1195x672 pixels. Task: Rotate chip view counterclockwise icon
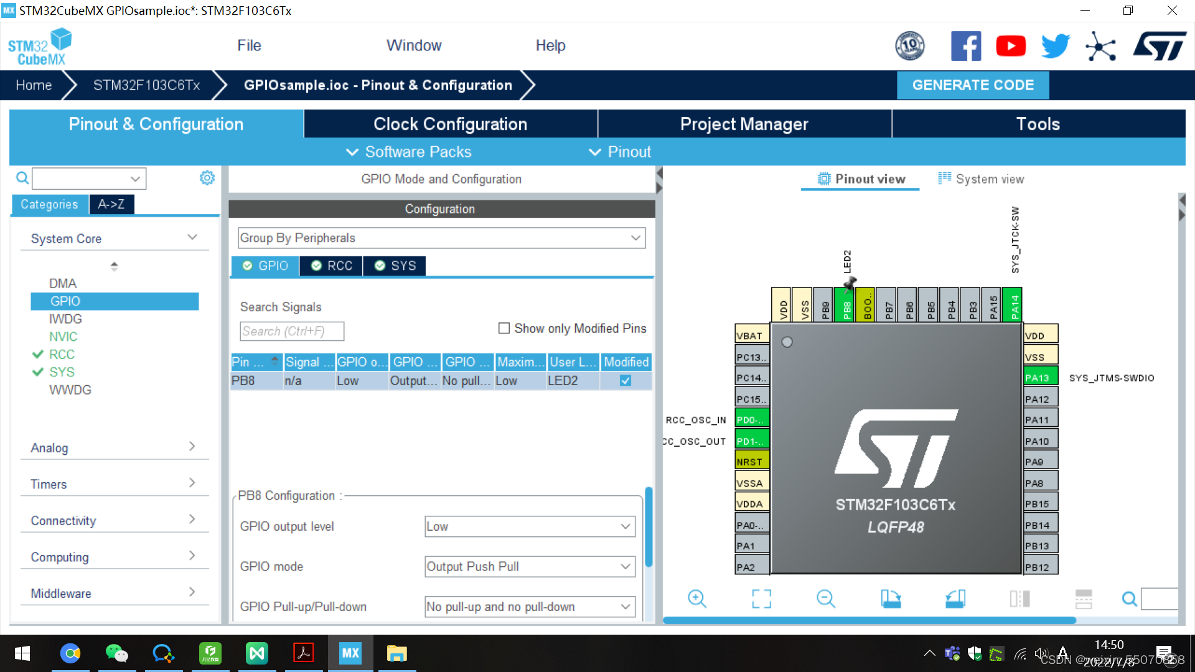(955, 599)
